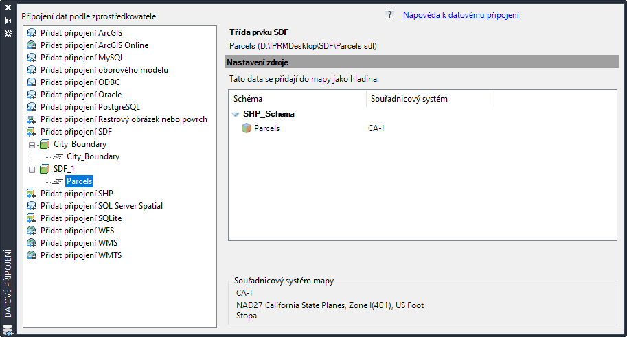This screenshot has width=627, height=337.
Task: Select Přidat připojení PostgreSQL
Action: [x=90, y=107]
